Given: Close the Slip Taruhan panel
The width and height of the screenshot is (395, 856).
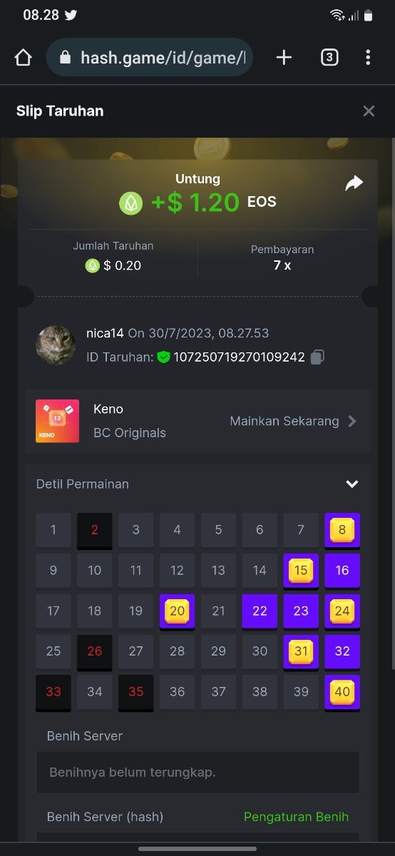Looking at the screenshot, I should (x=369, y=111).
